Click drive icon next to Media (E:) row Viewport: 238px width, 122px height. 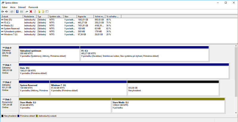coord(2,25)
